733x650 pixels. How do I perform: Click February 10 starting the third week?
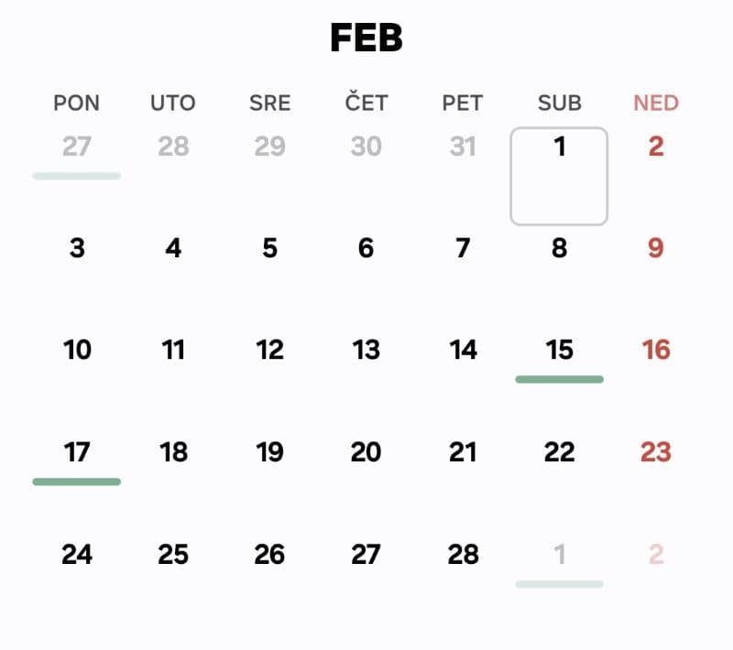point(77,350)
